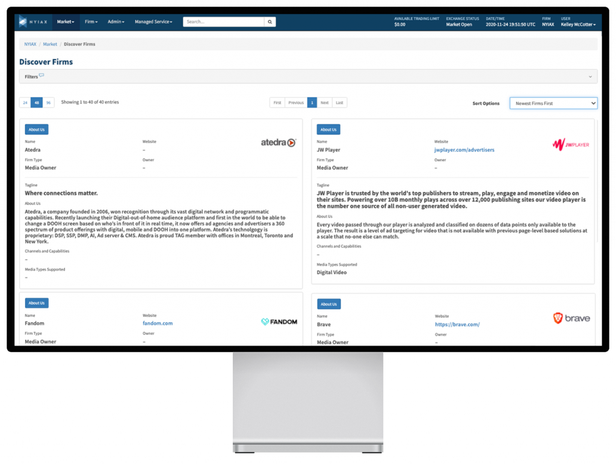This screenshot has height=464, width=616.
Task: Open the Admin menu
Action: pyautogui.click(x=116, y=22)
